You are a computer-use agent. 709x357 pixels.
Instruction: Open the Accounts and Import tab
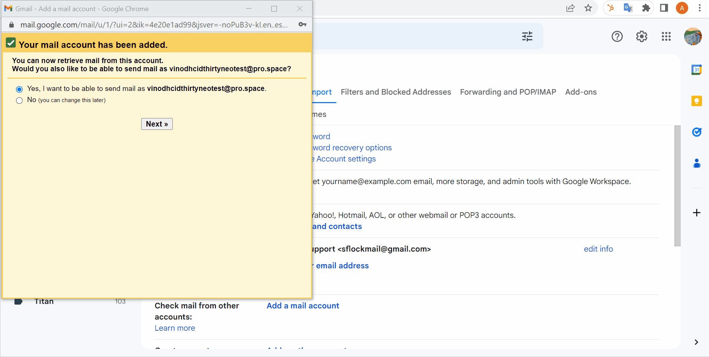[322, 92]
